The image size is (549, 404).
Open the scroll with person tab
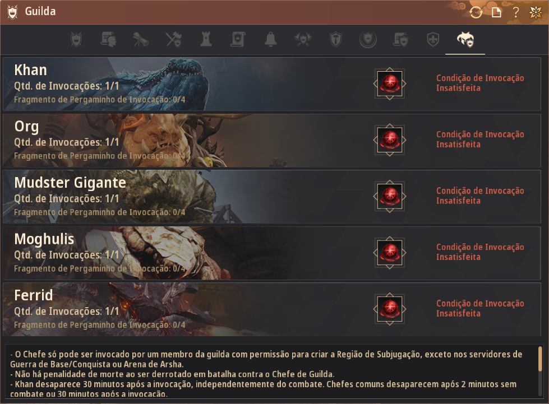click(x=109, y=40)
